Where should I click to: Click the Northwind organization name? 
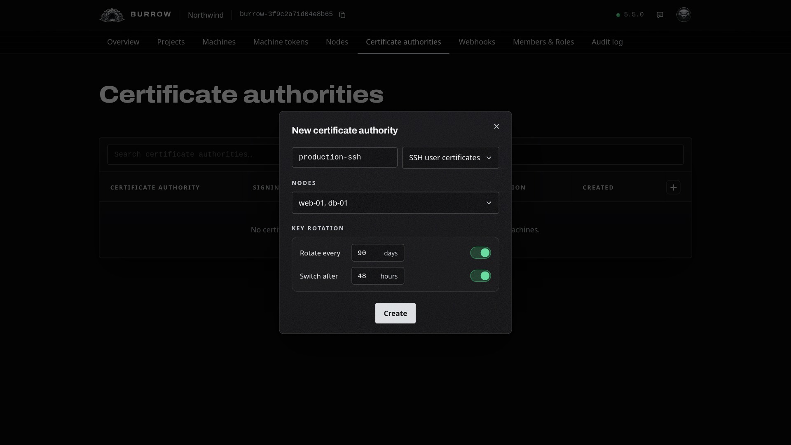pyautogui.click(x=206, y=15)
